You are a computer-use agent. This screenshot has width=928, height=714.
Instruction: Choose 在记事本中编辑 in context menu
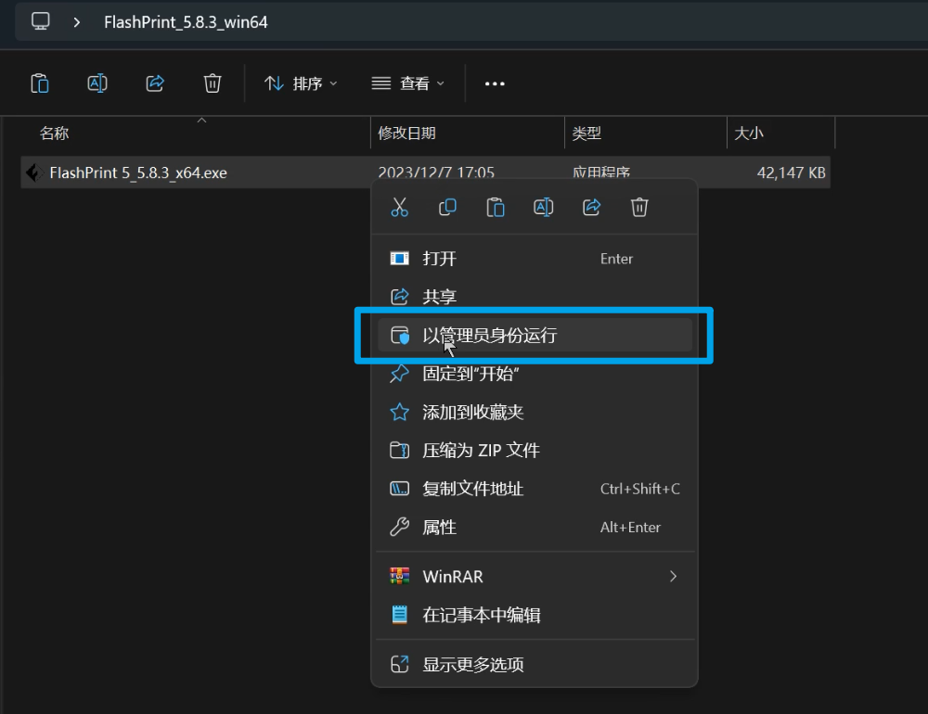pos(535,615)
